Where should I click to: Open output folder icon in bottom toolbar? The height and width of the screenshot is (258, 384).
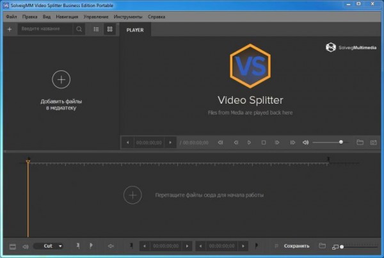coord(323,246)
